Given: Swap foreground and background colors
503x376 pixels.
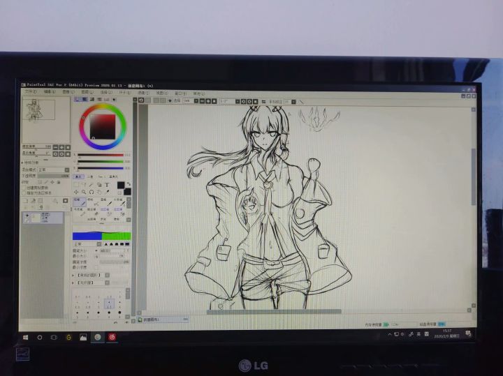Looking at the screenshot, I should pos(129,184).
